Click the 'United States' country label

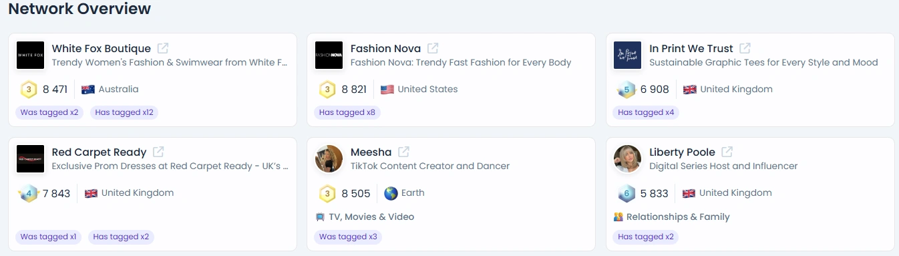427,89
